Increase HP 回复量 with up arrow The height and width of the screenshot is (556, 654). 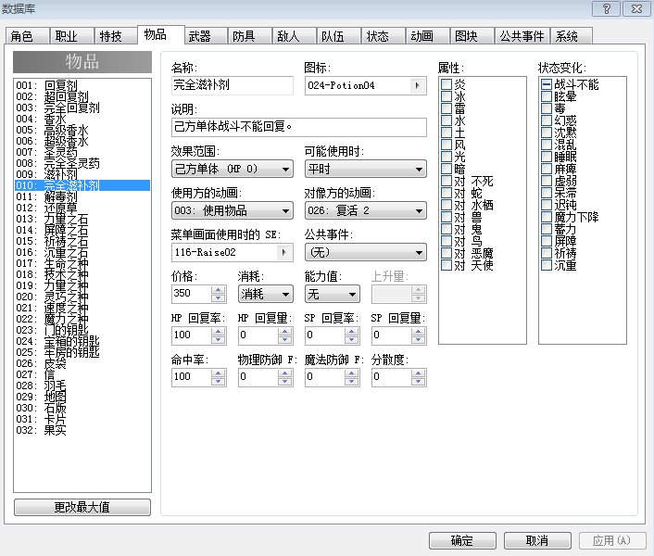pyautogui.click(x=285, y=331)
